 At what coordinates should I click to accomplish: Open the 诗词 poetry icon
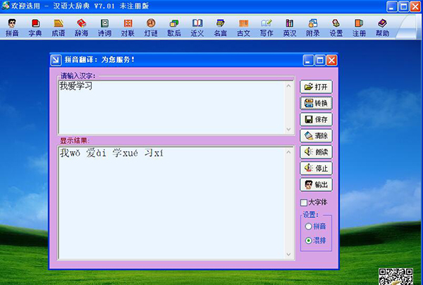[104, 28]
